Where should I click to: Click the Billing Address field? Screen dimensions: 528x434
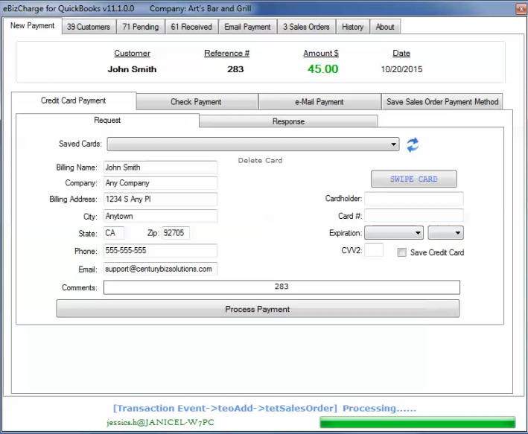click(160, 199)
